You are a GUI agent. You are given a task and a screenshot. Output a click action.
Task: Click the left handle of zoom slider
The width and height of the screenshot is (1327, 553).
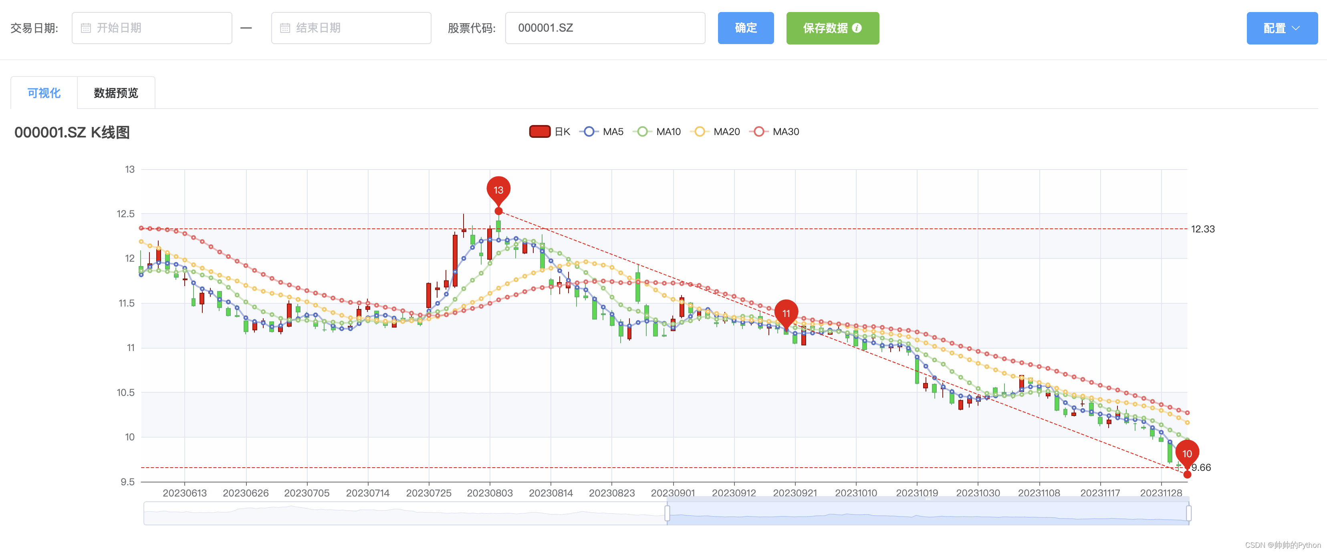(x=667, y=513)
